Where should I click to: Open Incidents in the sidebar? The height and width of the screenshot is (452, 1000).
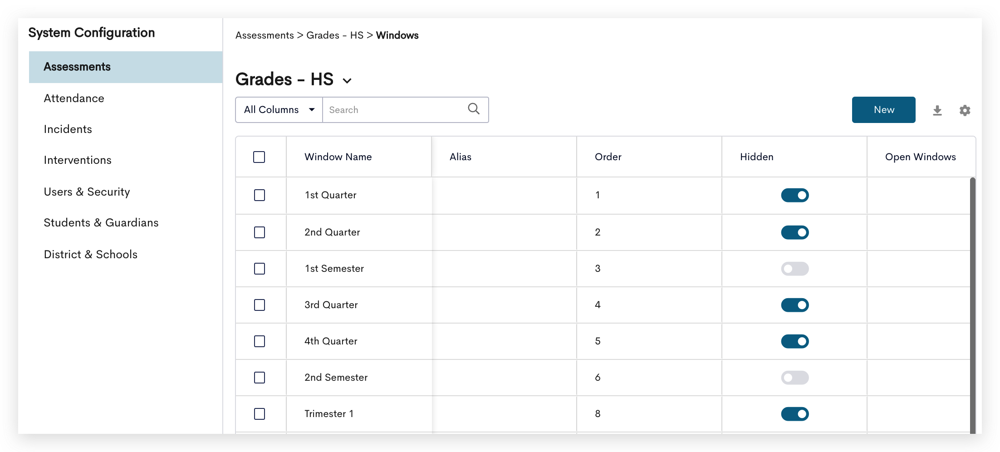(x=68, y=129)
